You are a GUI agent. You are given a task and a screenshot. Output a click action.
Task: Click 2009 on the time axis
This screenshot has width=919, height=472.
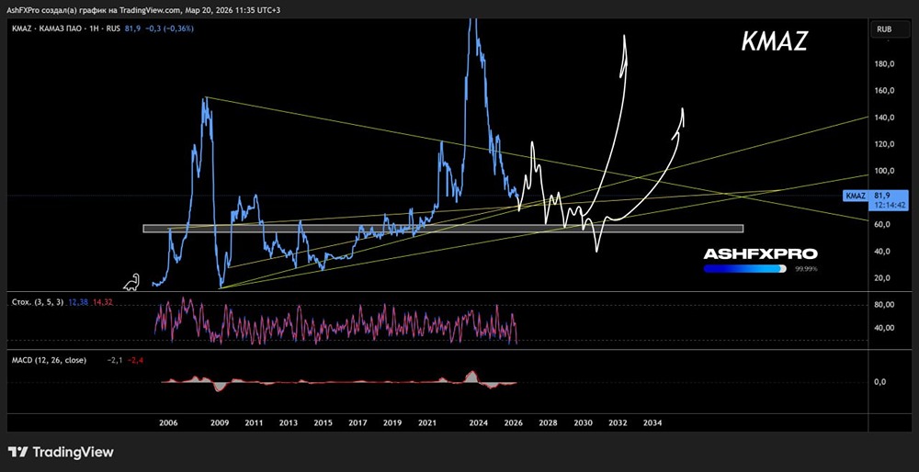220,422
